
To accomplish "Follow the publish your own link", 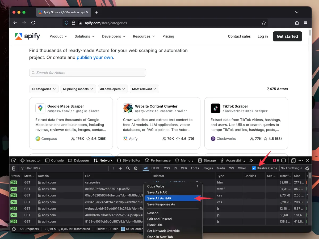I will (x=95, y=57).
